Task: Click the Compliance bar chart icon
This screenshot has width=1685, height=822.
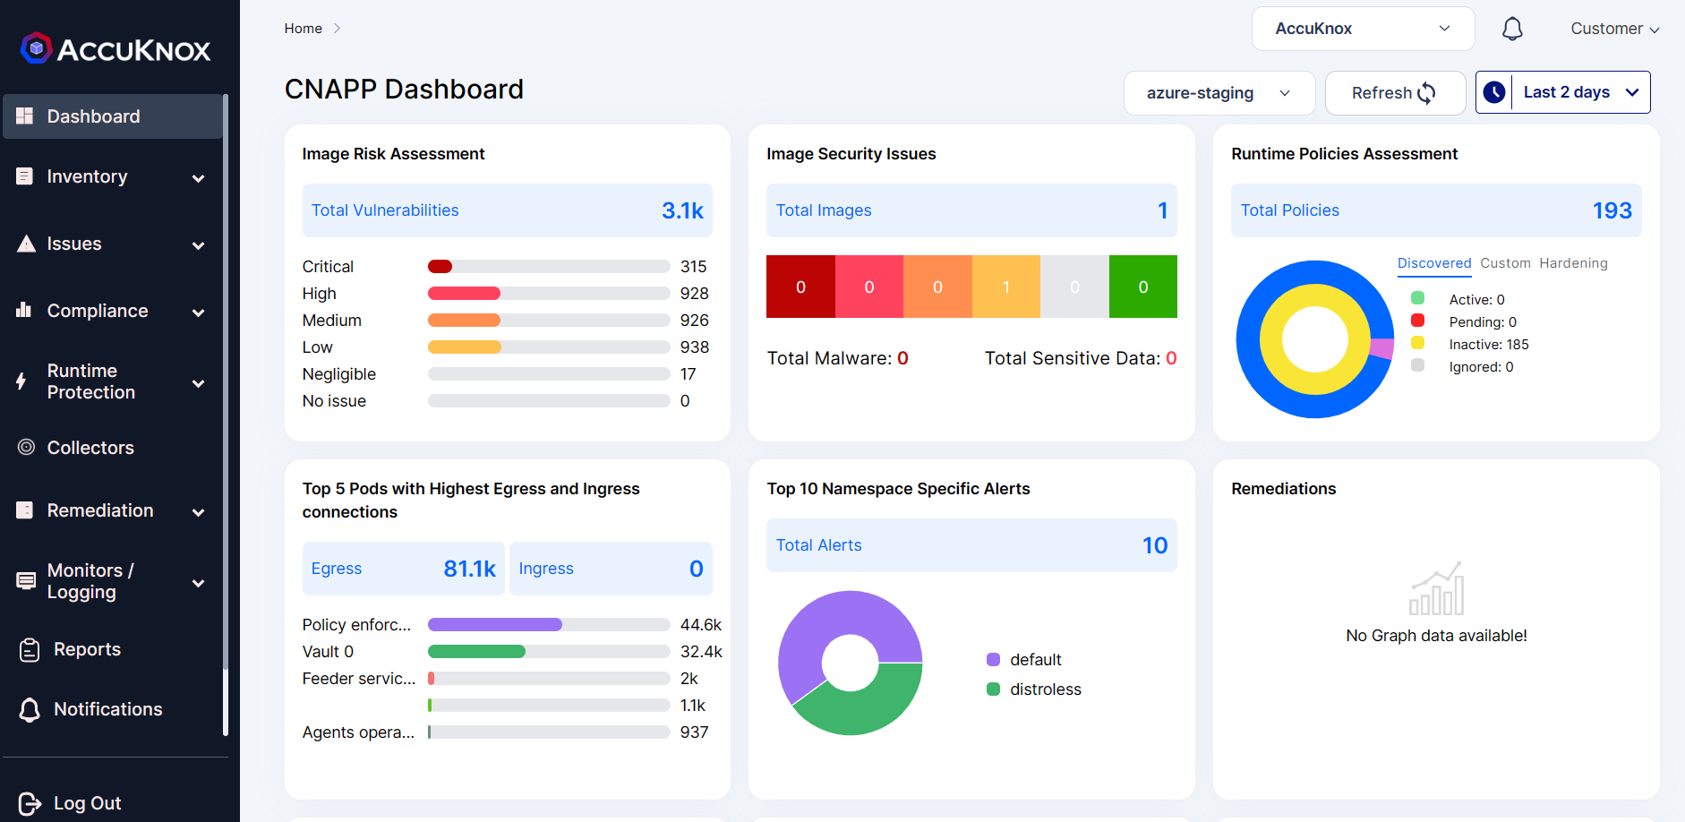Action: (x=24, y=310)
